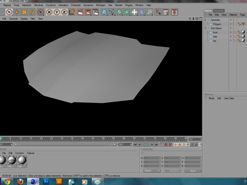247x185 pixels.
Task: Open Photoshop from the taskbar
Action: (x=46, y=182)
